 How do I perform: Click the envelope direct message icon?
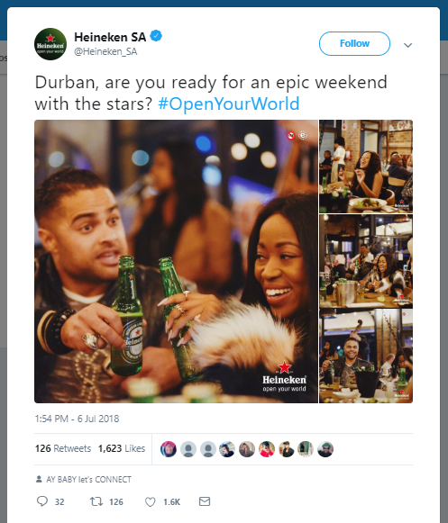pyautogui.click(x=205, y=501)
